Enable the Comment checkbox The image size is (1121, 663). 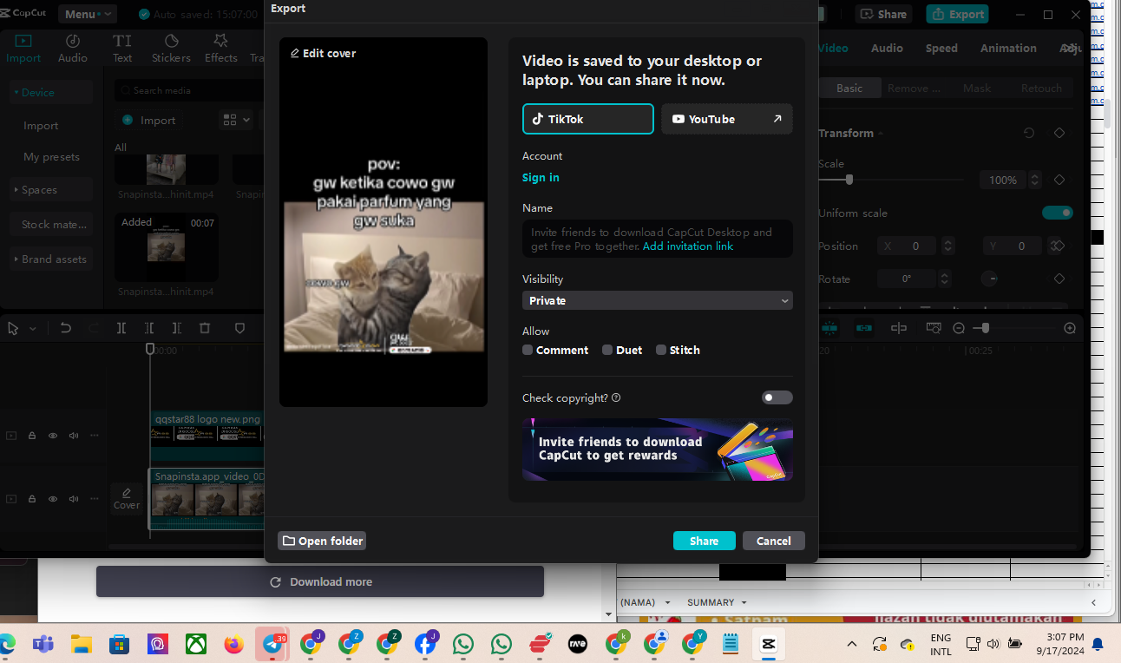[528, 350]
